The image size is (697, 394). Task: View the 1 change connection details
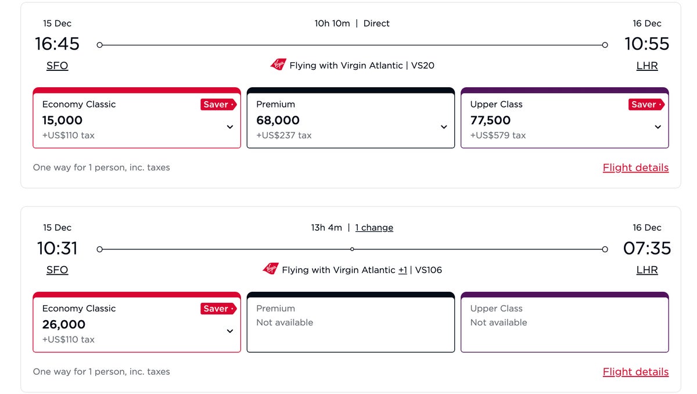[x=374, y=227]
